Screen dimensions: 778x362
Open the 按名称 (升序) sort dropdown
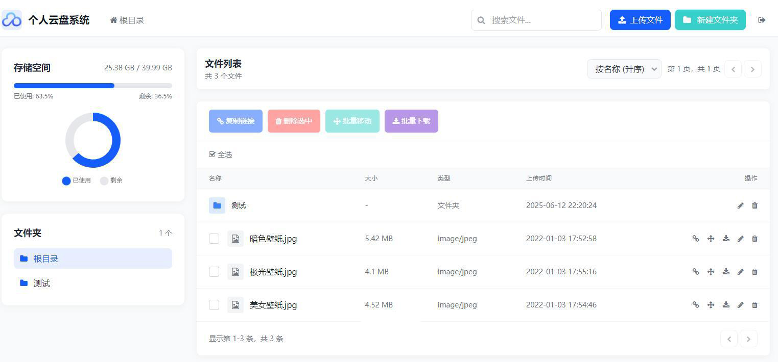(x=624, y=68)
